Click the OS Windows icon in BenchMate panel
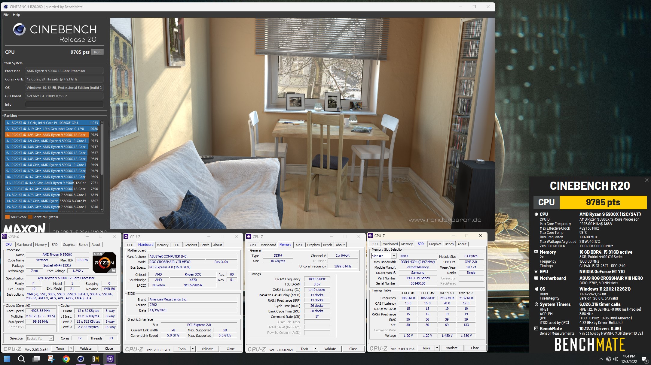The height and width of the screenshot is (365, 651). [x=536, y=289]
